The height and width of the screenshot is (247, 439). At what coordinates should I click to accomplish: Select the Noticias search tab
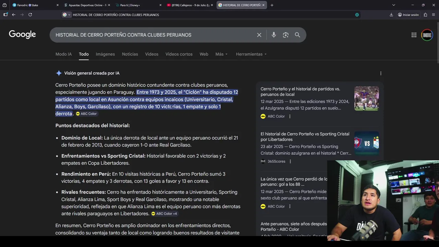[130, 54]
